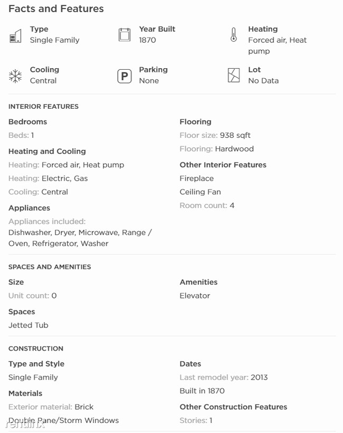Click the Spaces and Amenities section header
Screen dimensions: 343x433
(x=50, y=267)
